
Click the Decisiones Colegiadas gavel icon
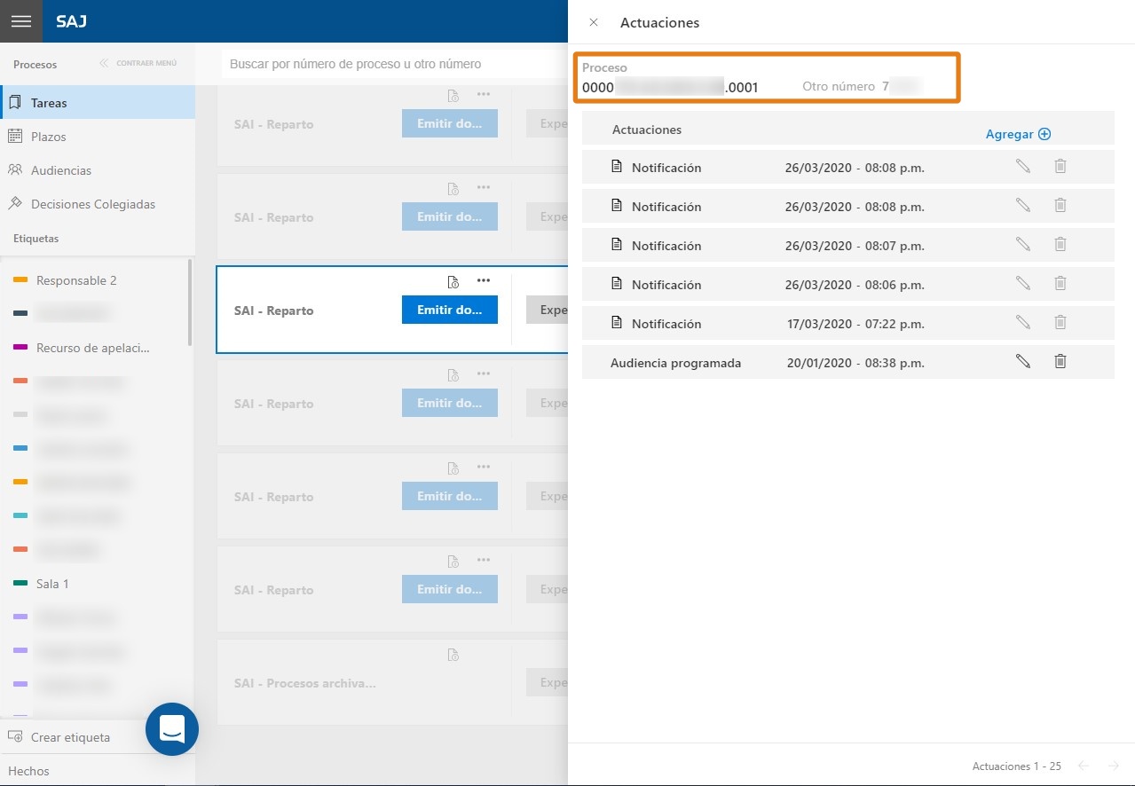click(x=15, y=204)
